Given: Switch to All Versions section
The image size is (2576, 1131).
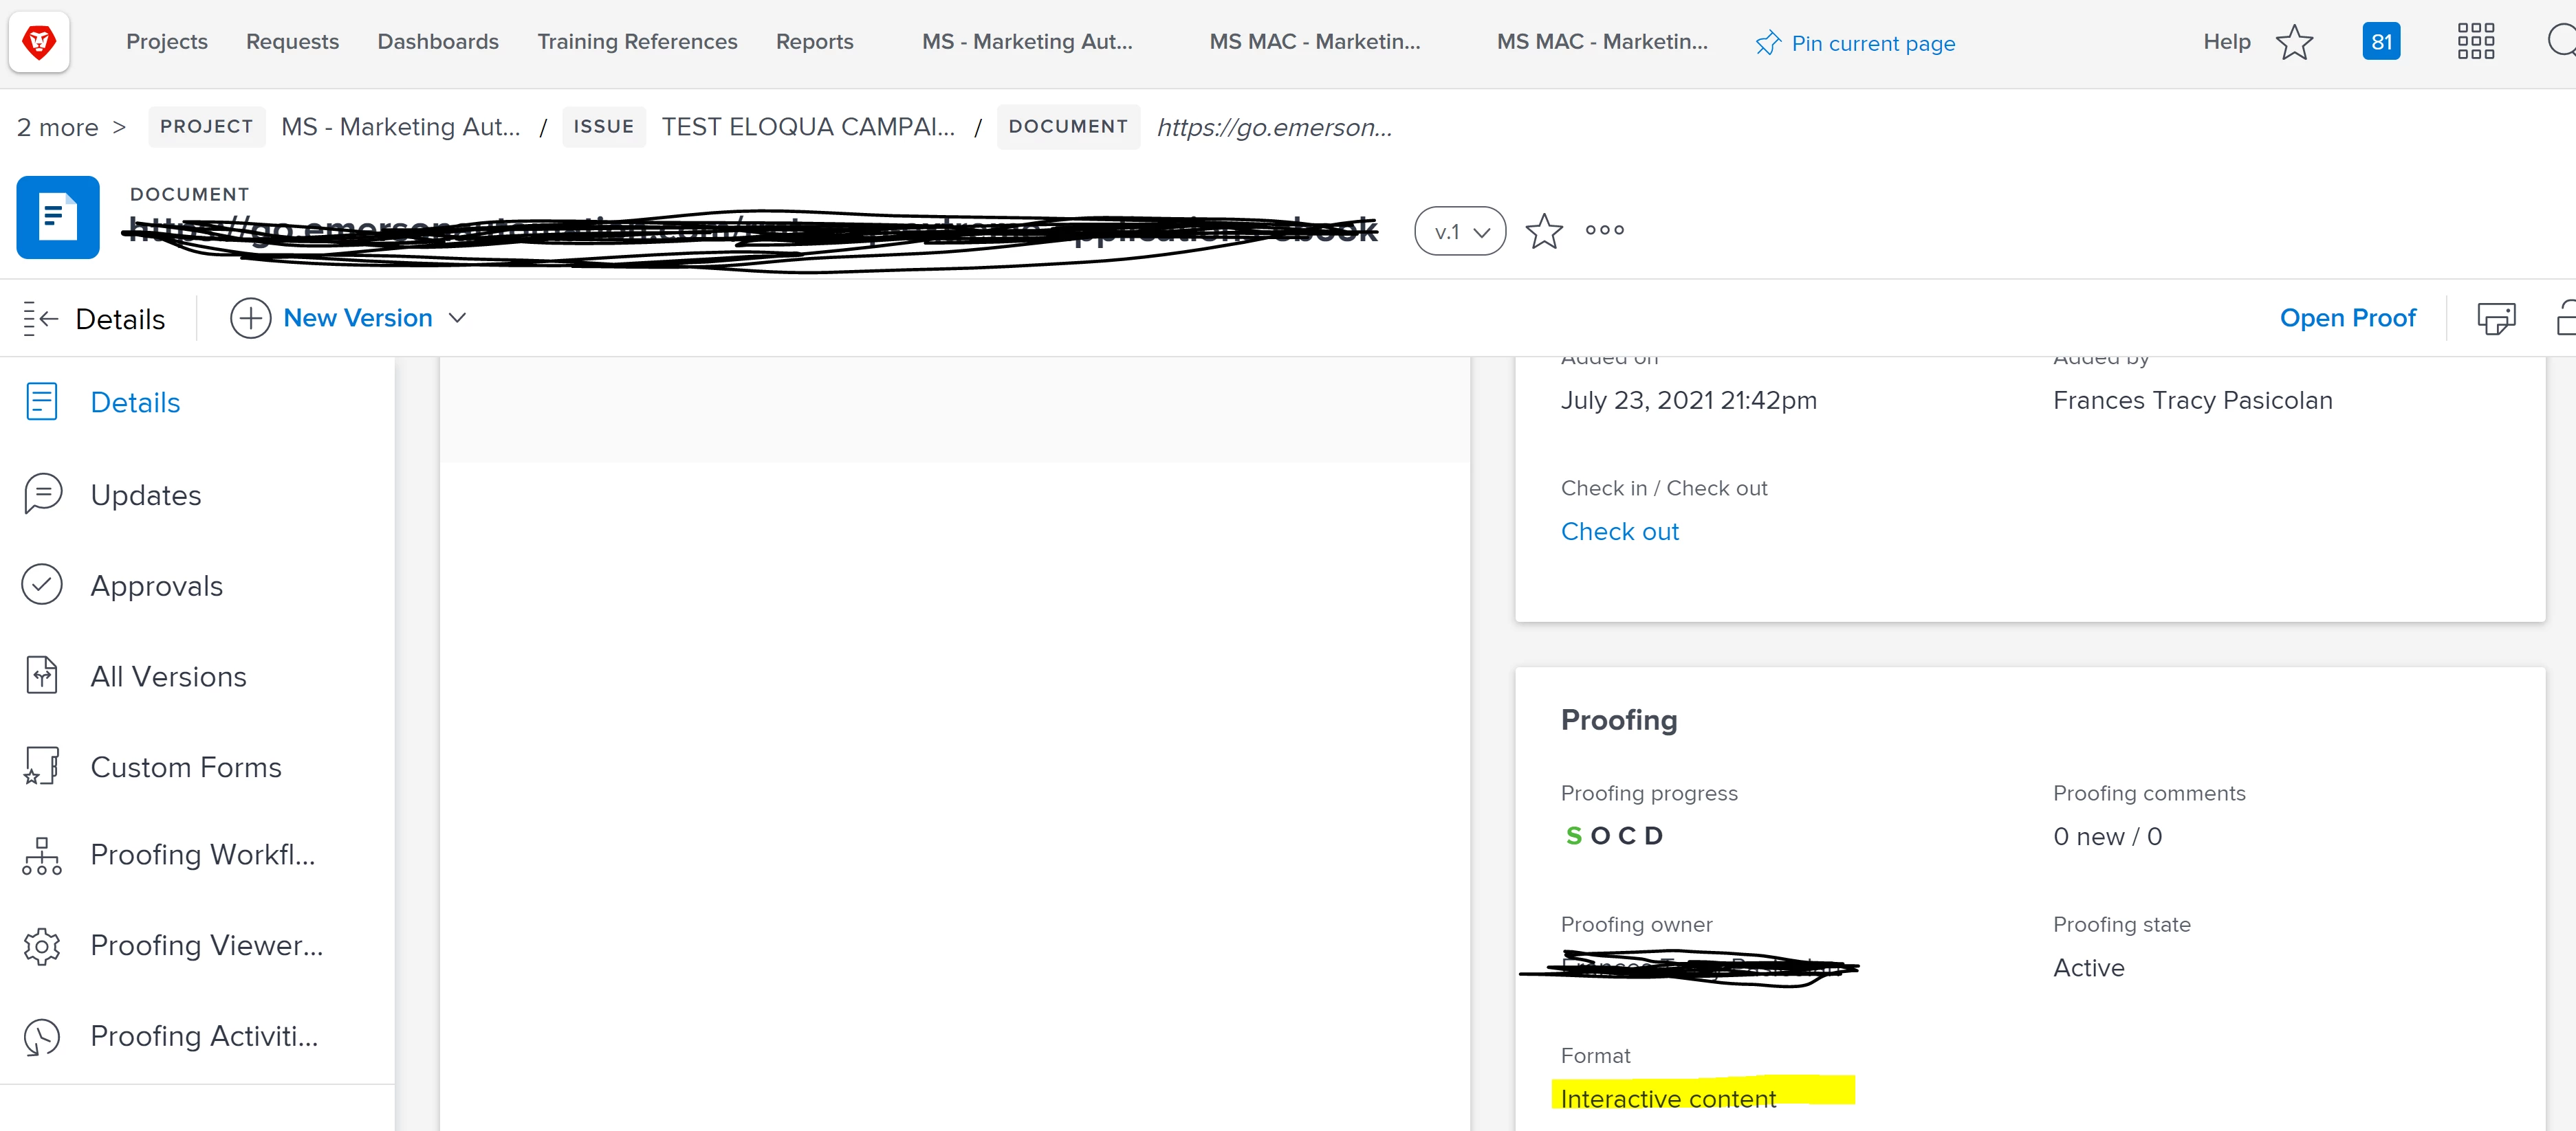Looking at the screenshot, I should coord(168,678).
